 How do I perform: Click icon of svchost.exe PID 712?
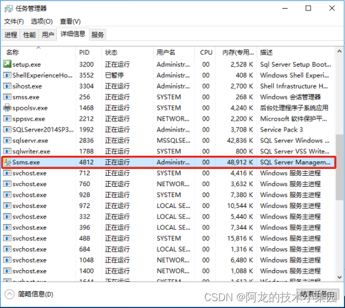pyautogui.click(x=7, y=173)
